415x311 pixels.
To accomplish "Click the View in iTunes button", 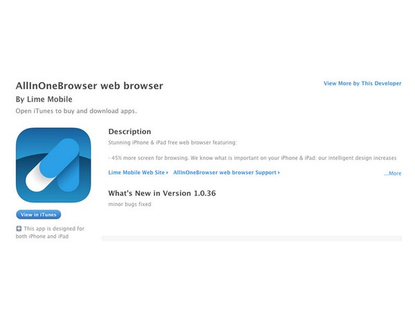I will tap(39, 214).
